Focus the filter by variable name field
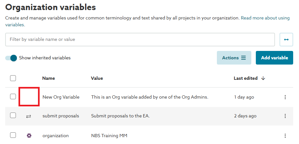This screenshot has height=144, width=299. coord(140,40)
